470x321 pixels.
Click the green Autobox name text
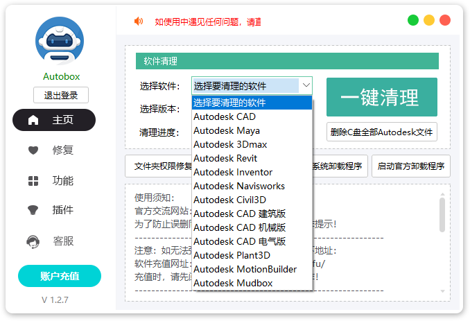[x=62, y=76]
